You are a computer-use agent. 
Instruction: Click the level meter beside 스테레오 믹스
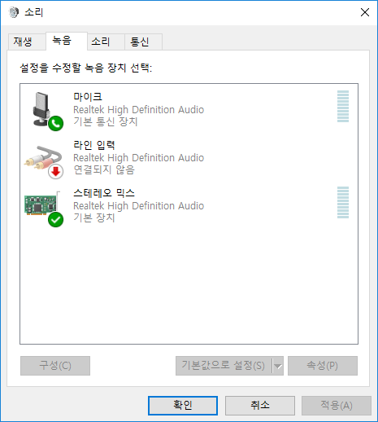pos(343,203)
